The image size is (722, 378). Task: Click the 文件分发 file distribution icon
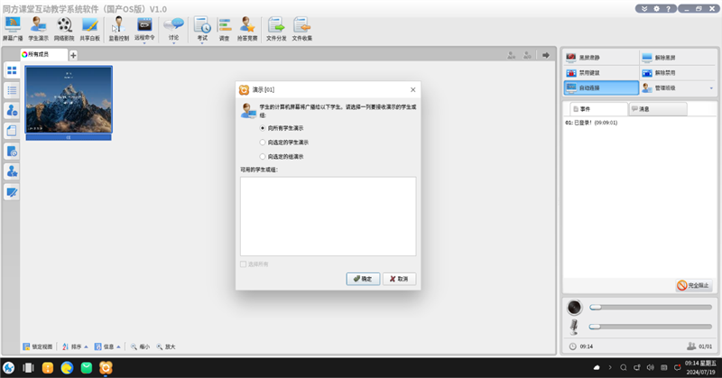point(276,29)
